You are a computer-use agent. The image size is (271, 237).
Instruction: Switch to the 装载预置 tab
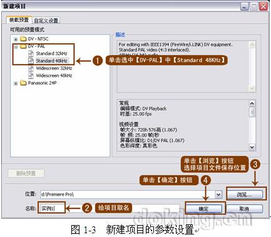(19, 20)
